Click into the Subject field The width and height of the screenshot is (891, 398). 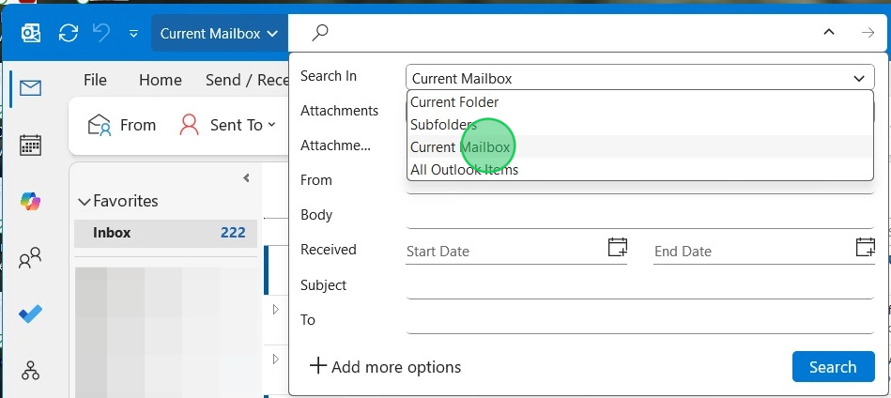point(639,285)
